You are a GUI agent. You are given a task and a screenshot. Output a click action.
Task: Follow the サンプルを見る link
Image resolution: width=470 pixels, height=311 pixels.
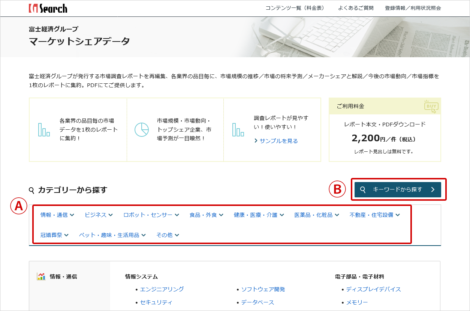pyautogui.click(x=278, y=141)
